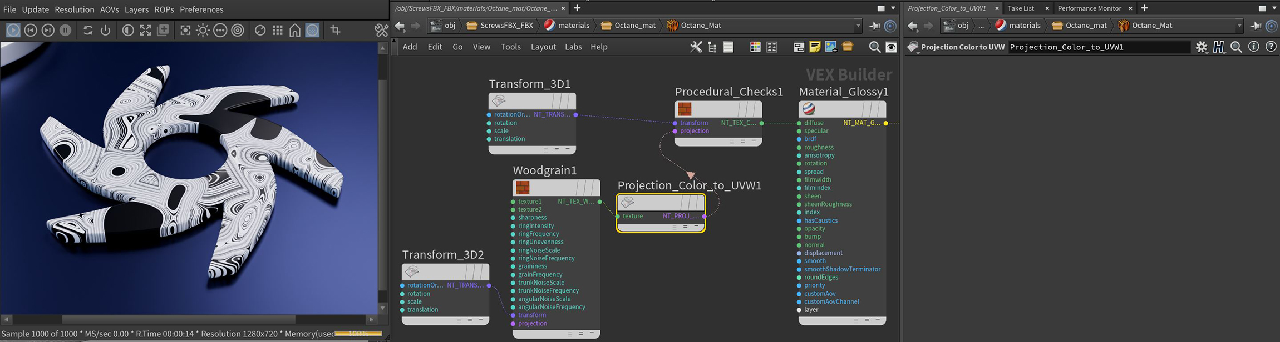Open the network editor search magnifier
Screen dimensions: 1280x342
click(x=874, y=47)
